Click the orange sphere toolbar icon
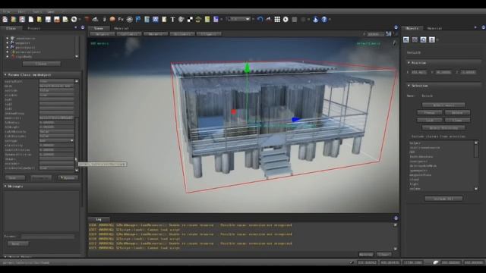486x273 pixels. 112,19
